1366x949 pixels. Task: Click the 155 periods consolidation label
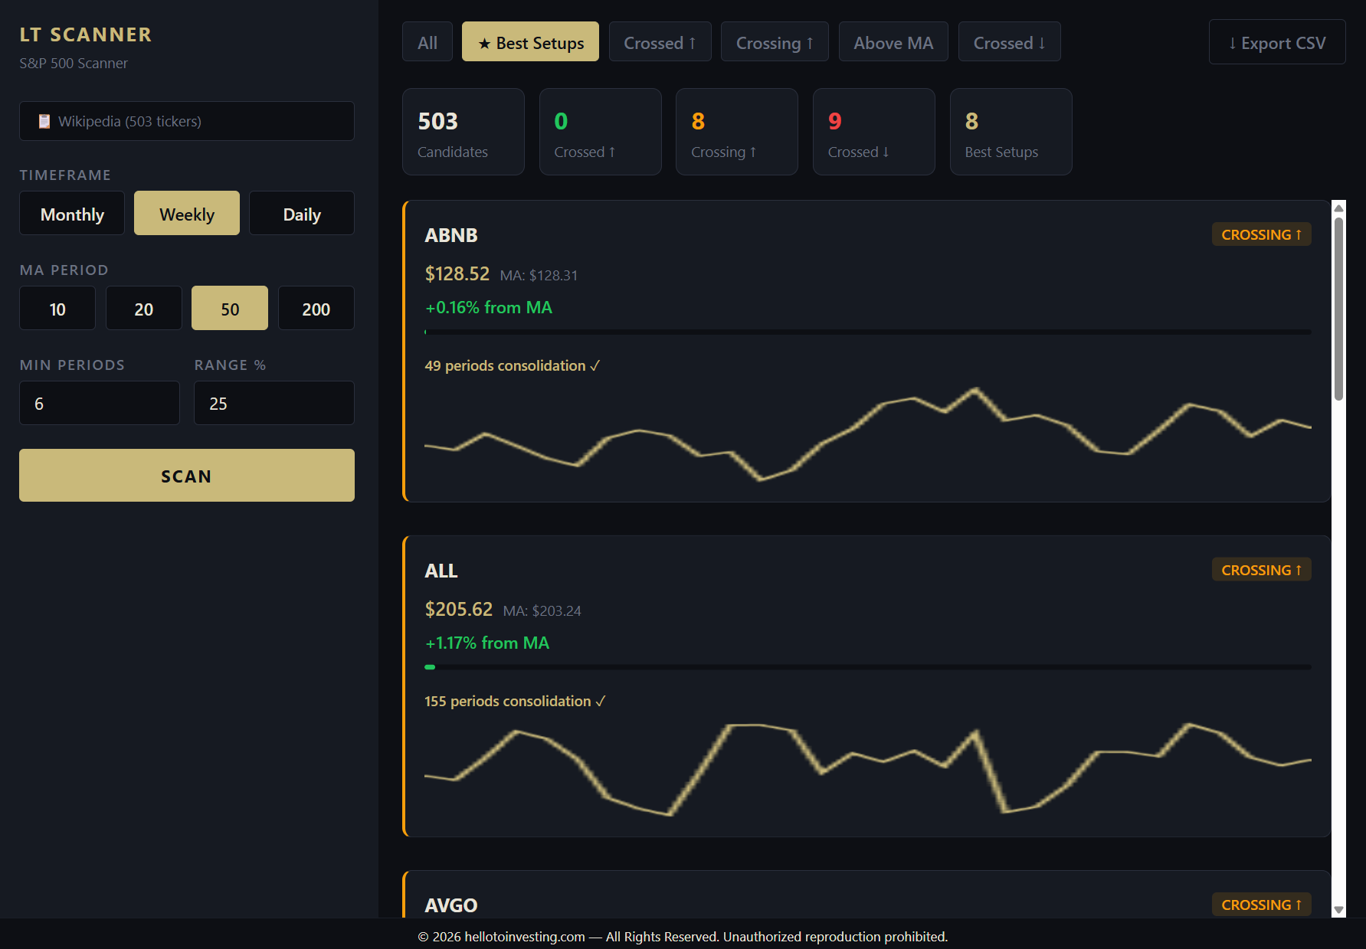pos(515,702)
